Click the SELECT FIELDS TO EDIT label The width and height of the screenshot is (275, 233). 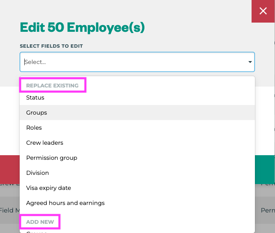pos(51,46)
